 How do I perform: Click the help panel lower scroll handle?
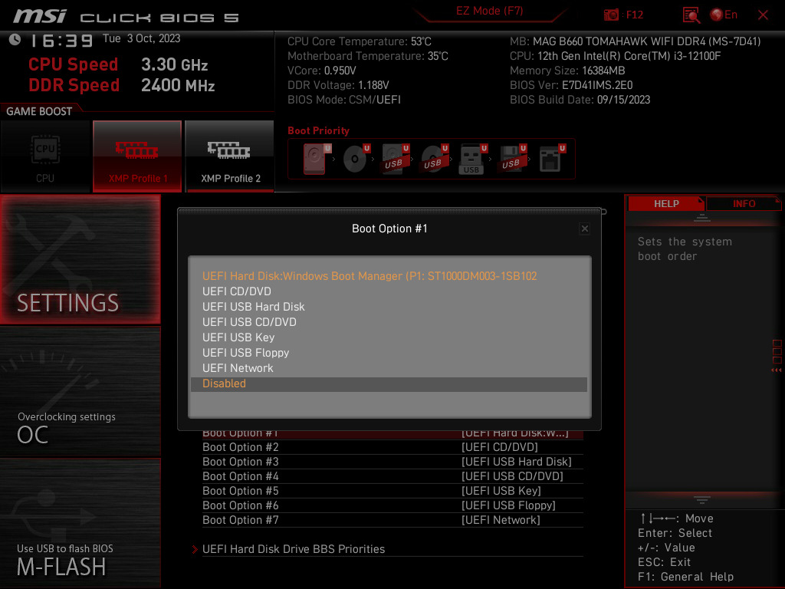tap(702, 500)
